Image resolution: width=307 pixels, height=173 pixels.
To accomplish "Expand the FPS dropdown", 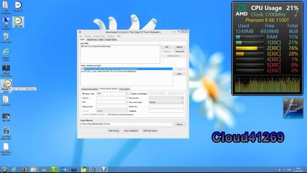I will coord(126,102).
